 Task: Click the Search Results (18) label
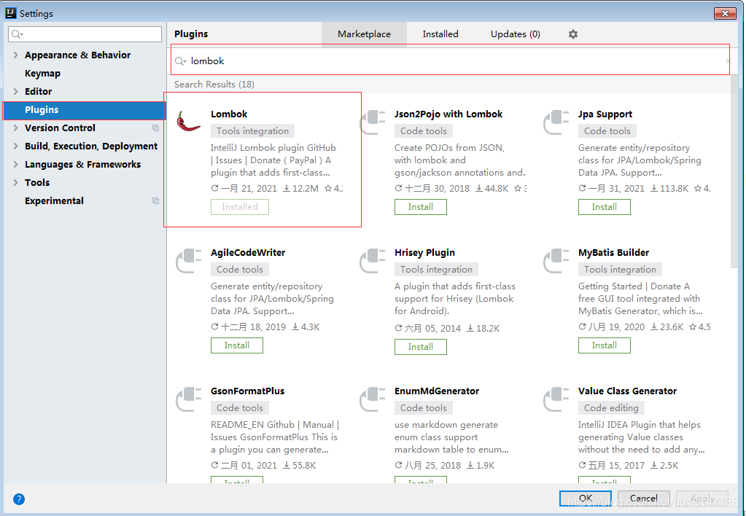tap(214, 84)
